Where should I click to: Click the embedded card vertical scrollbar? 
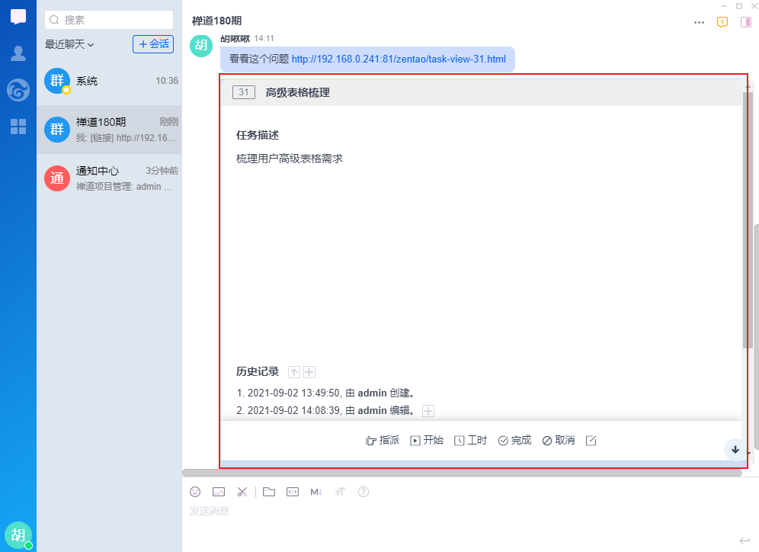pos(748,220)
